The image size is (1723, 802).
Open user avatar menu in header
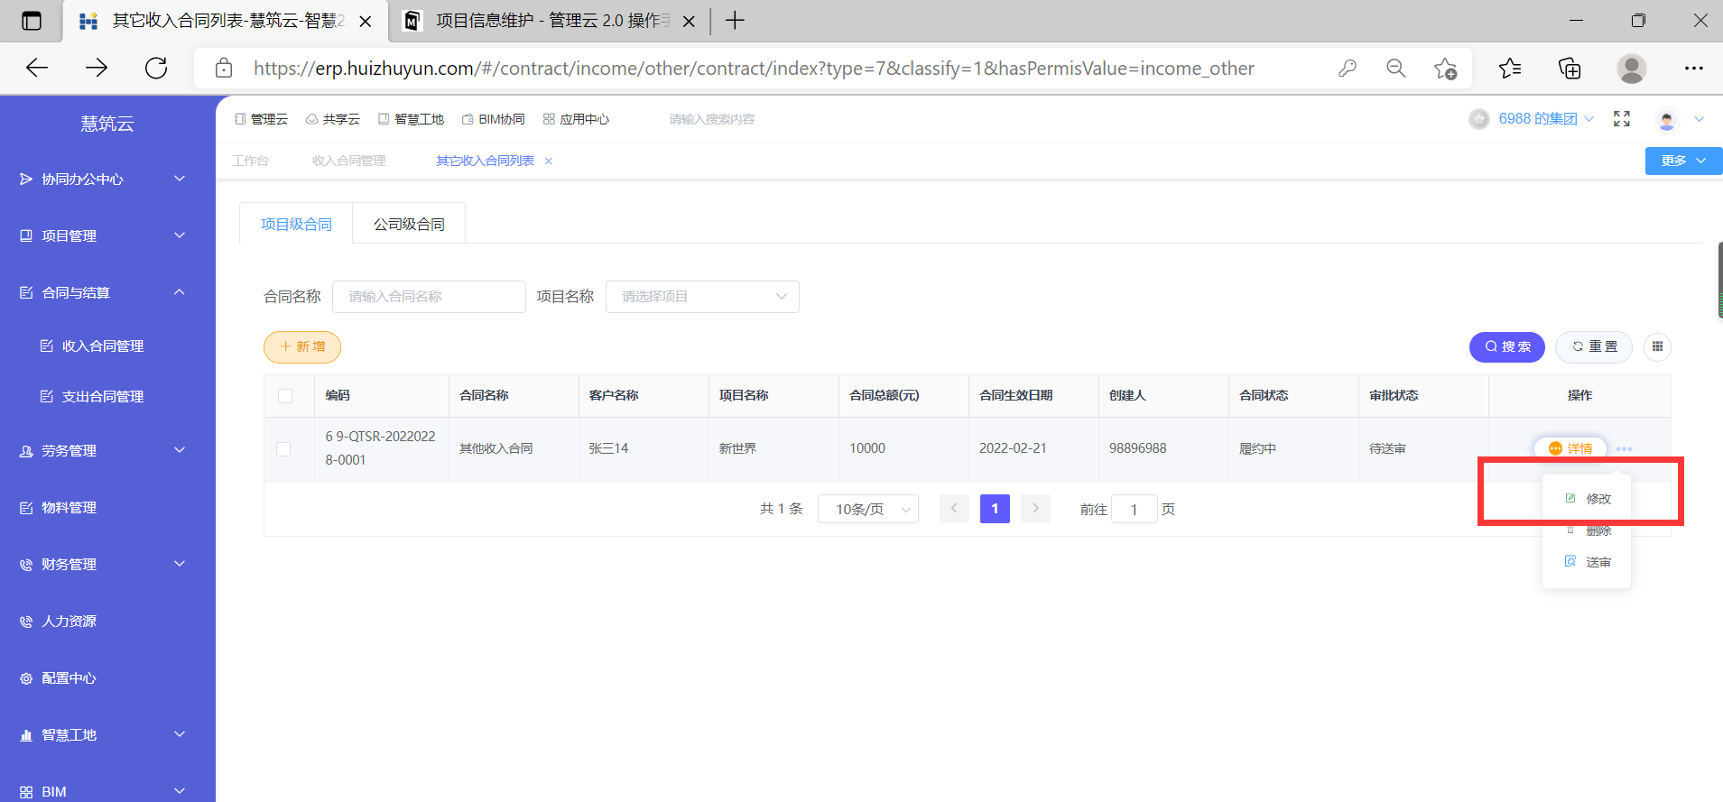tap(1667, 119)
